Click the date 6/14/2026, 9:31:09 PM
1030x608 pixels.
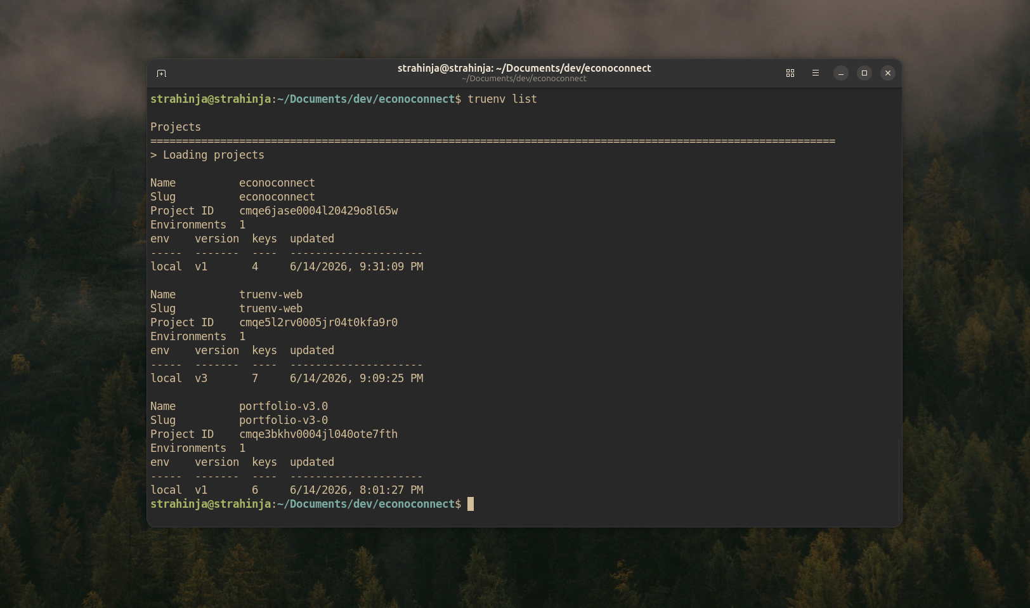[x=356, y=267]
